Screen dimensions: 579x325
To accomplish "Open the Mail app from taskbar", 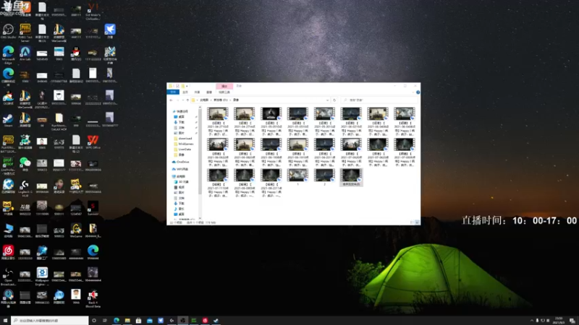I will [x=150, y=321].
